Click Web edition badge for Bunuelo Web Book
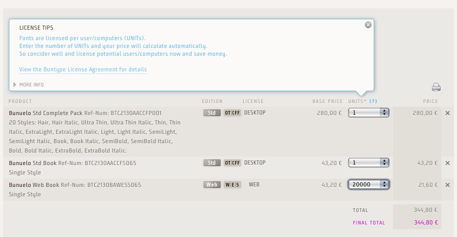 pos(212,185)
